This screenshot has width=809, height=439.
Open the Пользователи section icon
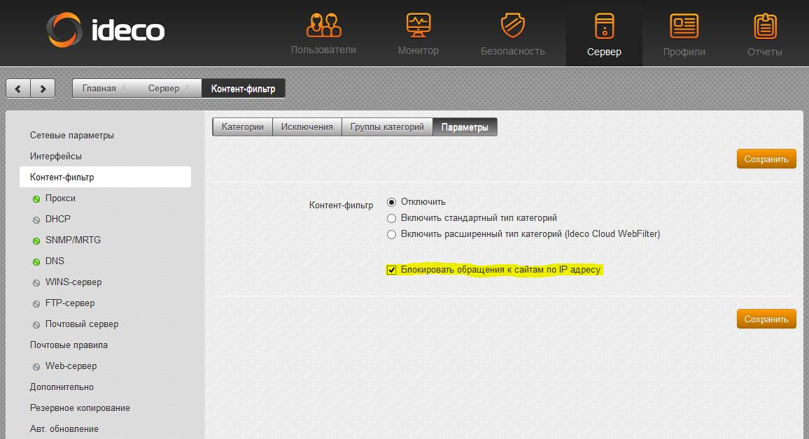coord(323,25)
